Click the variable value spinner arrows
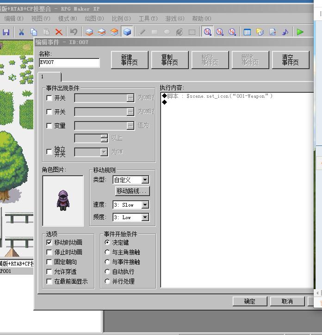Screen dimensions: 322x335 pos(104,138)
